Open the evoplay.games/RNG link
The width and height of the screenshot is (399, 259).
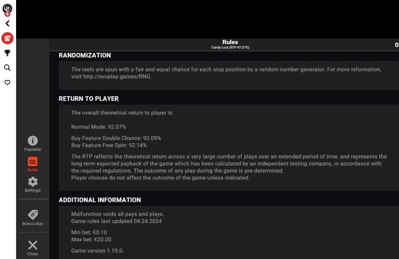tap(117, 77)
